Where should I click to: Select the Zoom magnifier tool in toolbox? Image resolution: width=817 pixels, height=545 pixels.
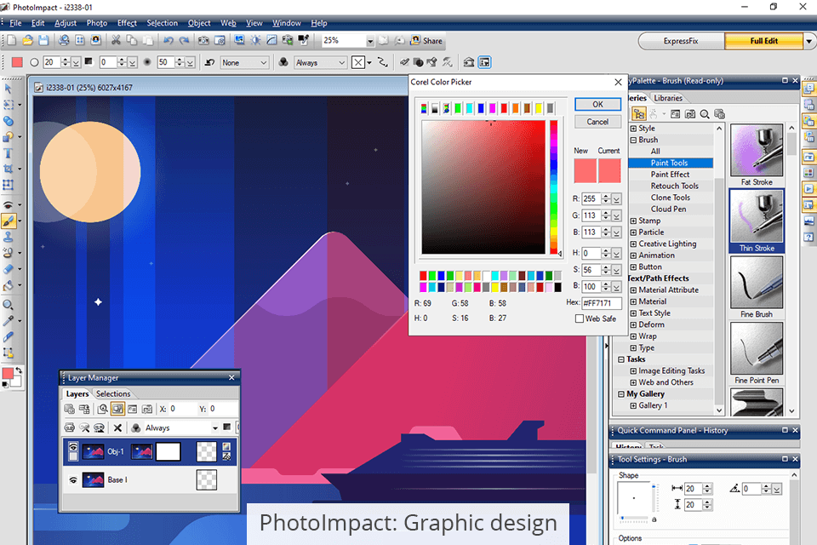[x=8, y=305]
